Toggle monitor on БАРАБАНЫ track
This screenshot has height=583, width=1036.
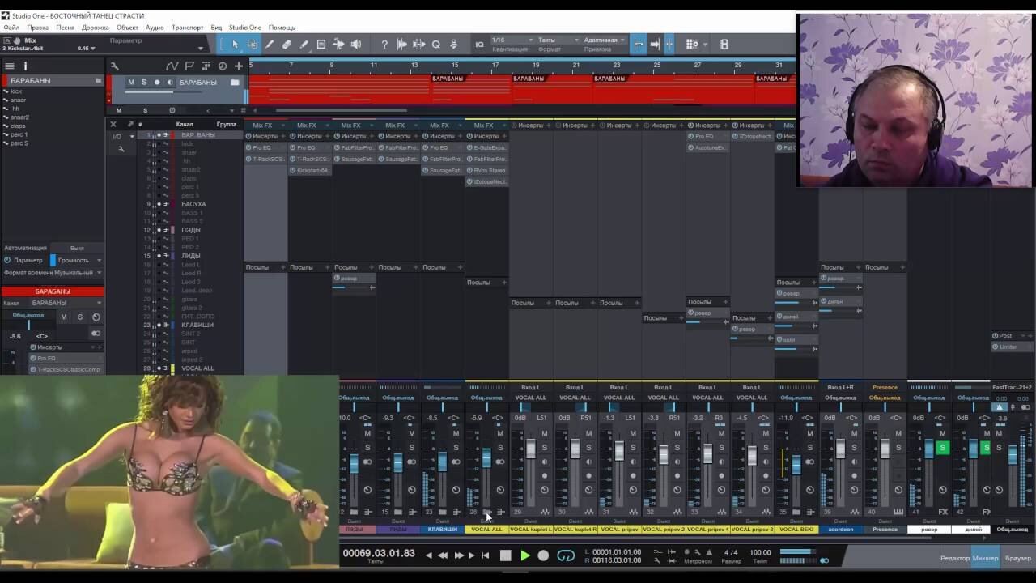tap(170, 83)
